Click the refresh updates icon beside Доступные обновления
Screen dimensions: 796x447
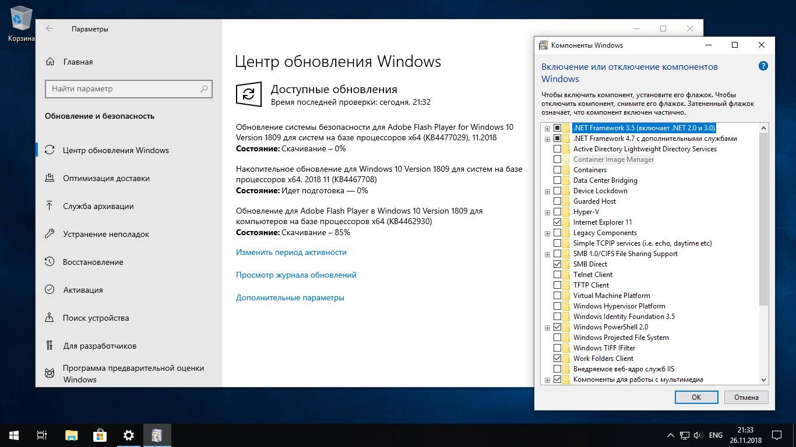point(248,94)
